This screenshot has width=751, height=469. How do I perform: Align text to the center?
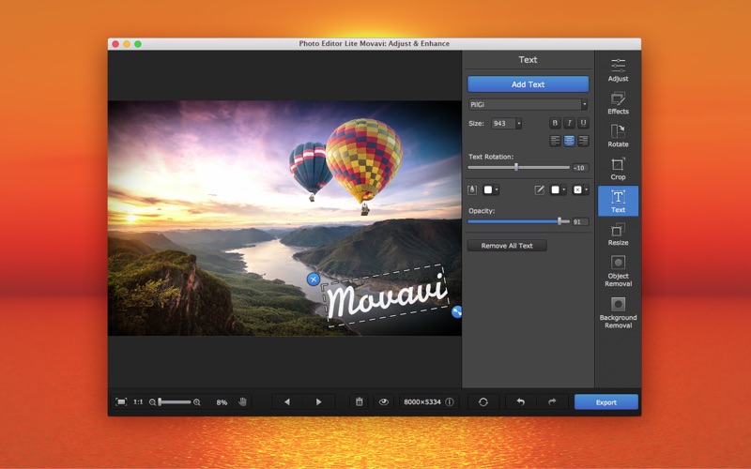click(569, 141)
